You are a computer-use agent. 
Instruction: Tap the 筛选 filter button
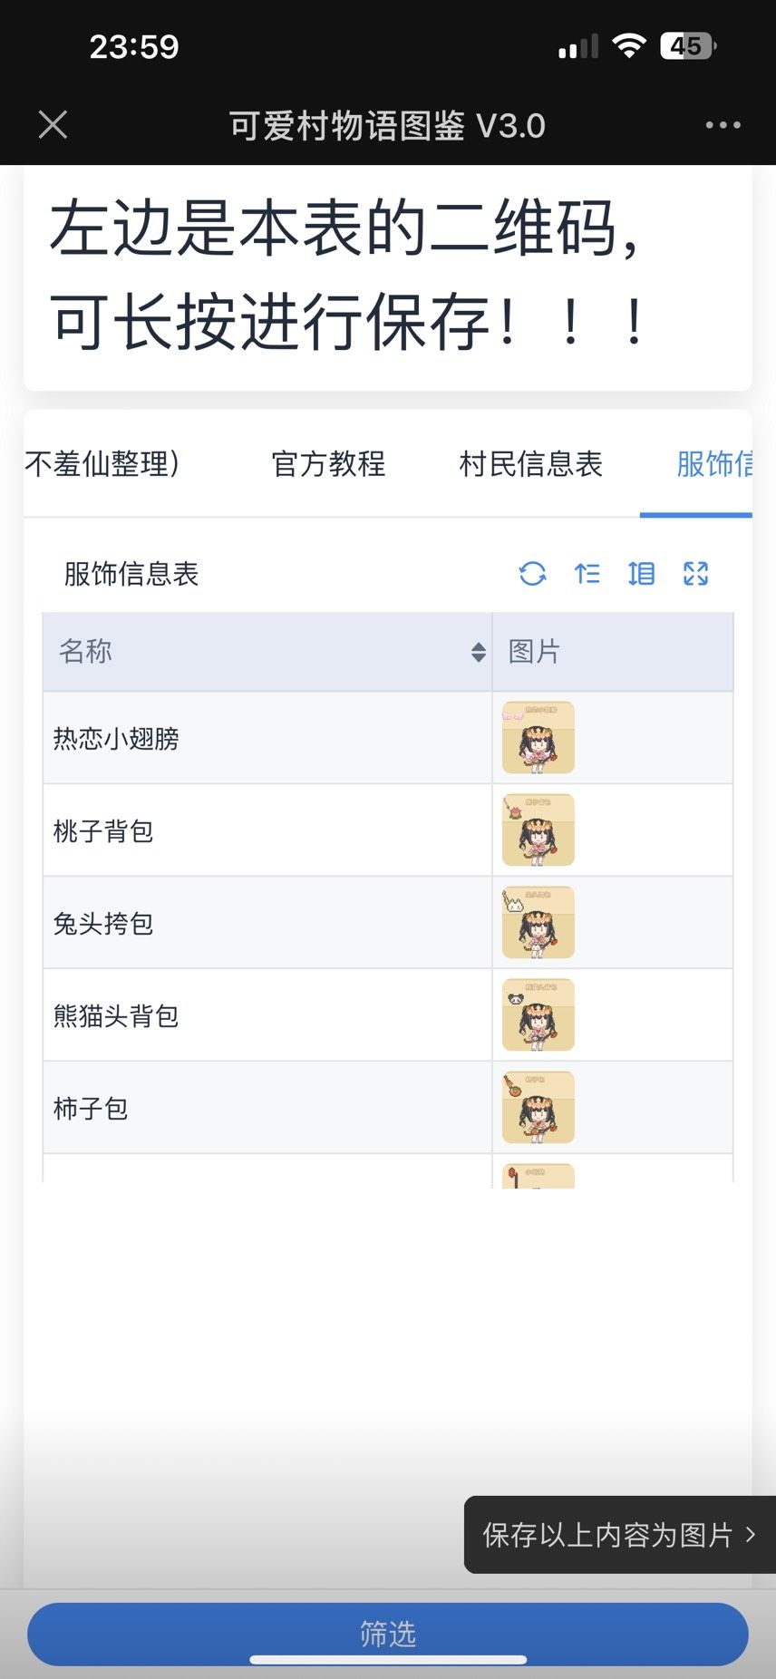tap(388, 1634)
